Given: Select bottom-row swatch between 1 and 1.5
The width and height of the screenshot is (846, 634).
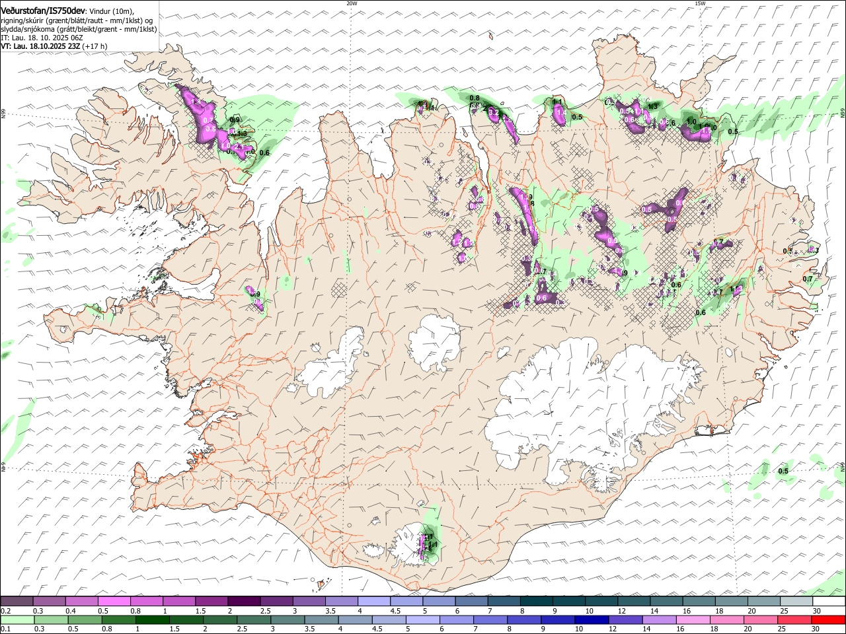Looking at the screenshot, I should [152, 619].
